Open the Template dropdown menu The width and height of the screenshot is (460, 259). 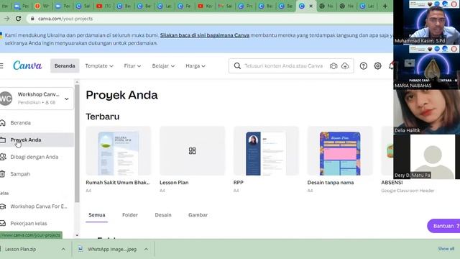[x=99, y=65]
